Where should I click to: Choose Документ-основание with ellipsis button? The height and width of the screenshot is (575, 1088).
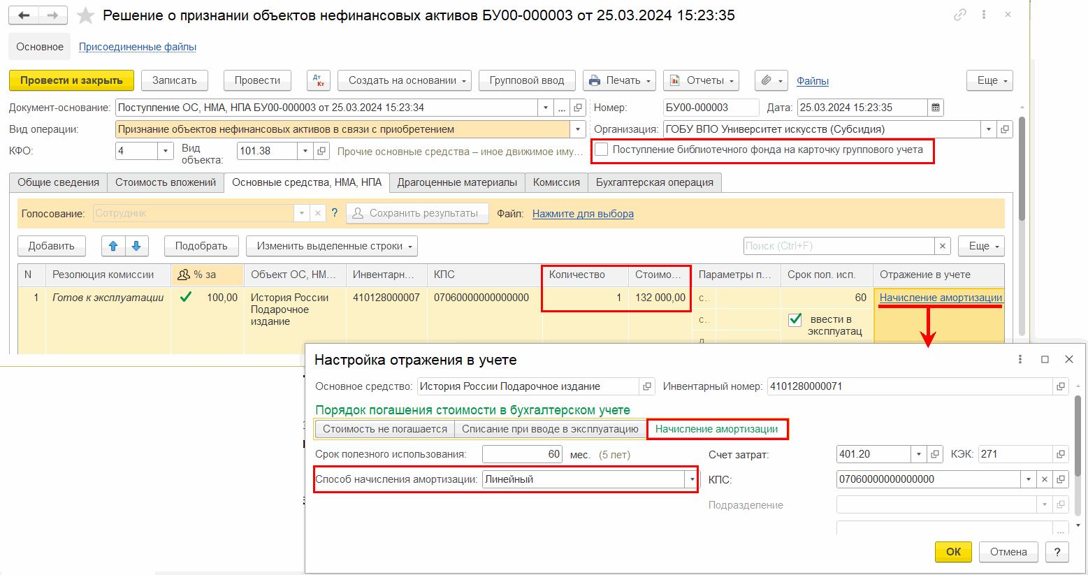pos(563,108)
